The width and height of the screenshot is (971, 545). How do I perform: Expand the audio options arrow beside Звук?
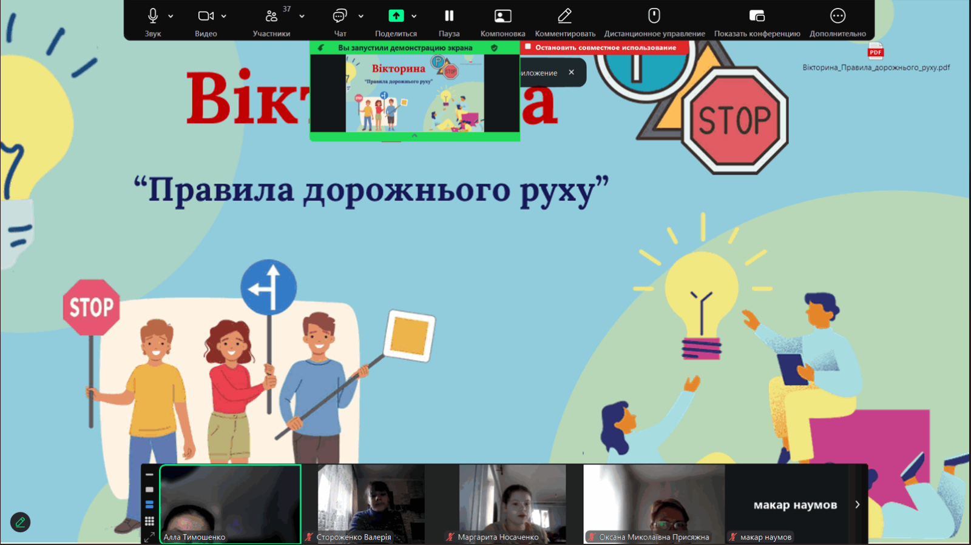click(x=171, y=16)
